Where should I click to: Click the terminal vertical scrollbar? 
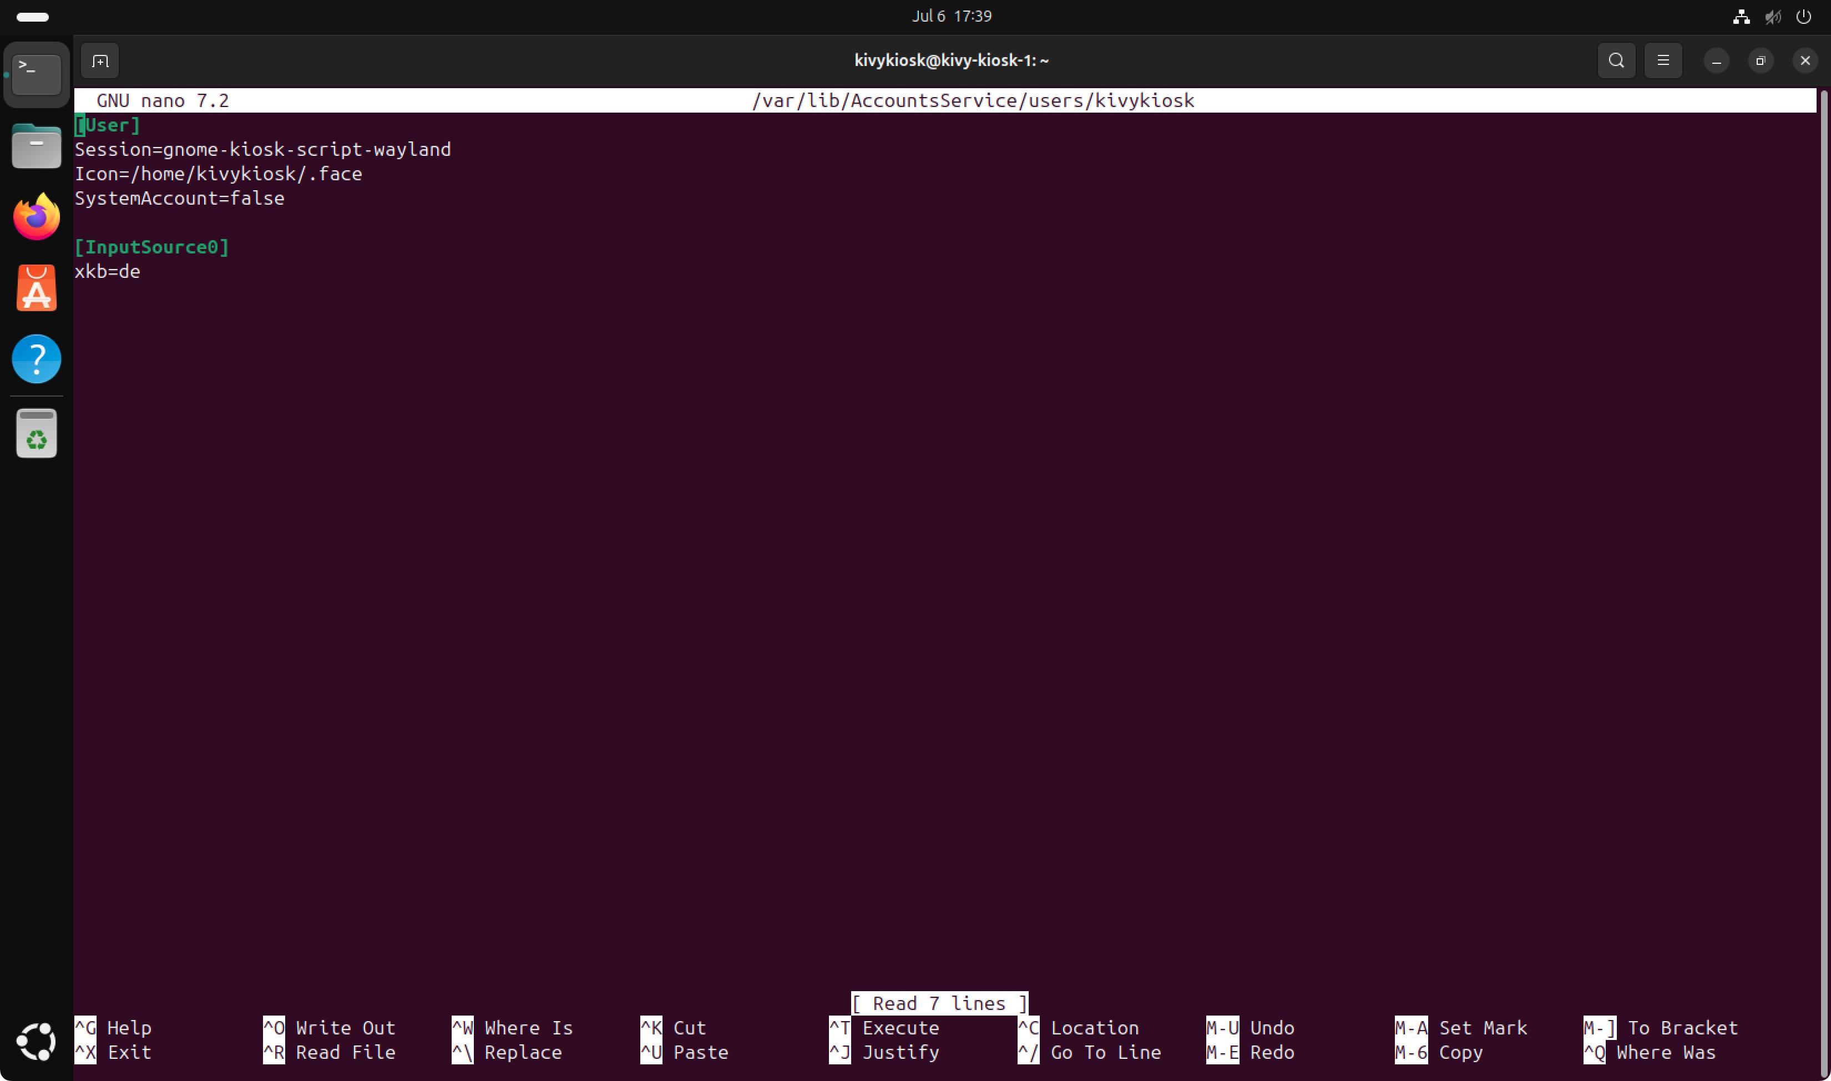tap(1824, 583)
